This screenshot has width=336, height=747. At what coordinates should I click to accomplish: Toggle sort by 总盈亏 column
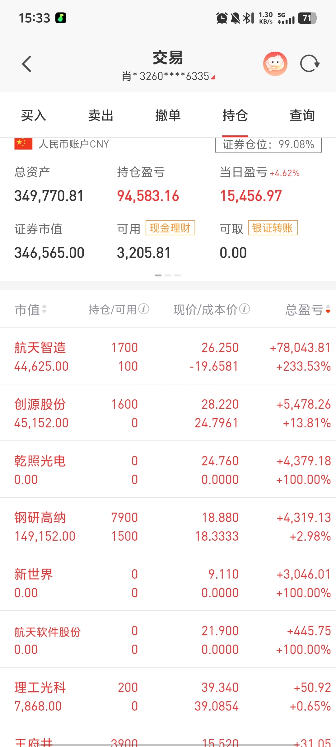point(308,310)
